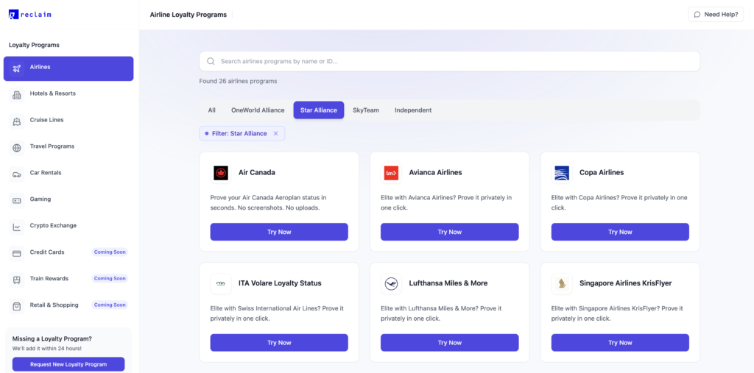Click the Reclaim logo in the header

pyautogui.click(x=30, y=14)
